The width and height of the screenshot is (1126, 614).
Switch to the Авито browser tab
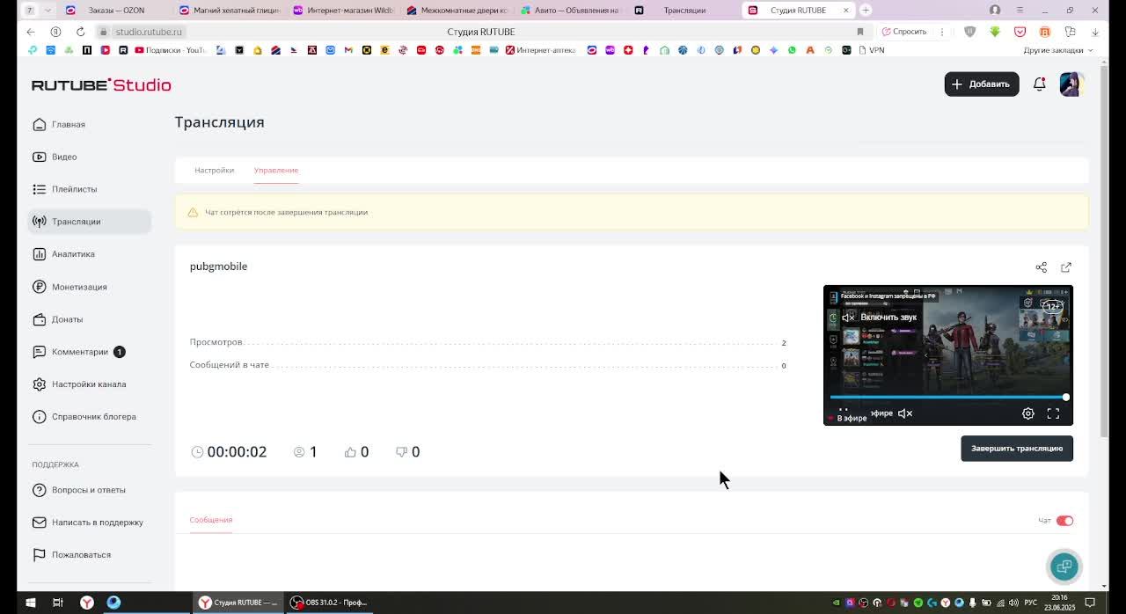pos(572,11)
